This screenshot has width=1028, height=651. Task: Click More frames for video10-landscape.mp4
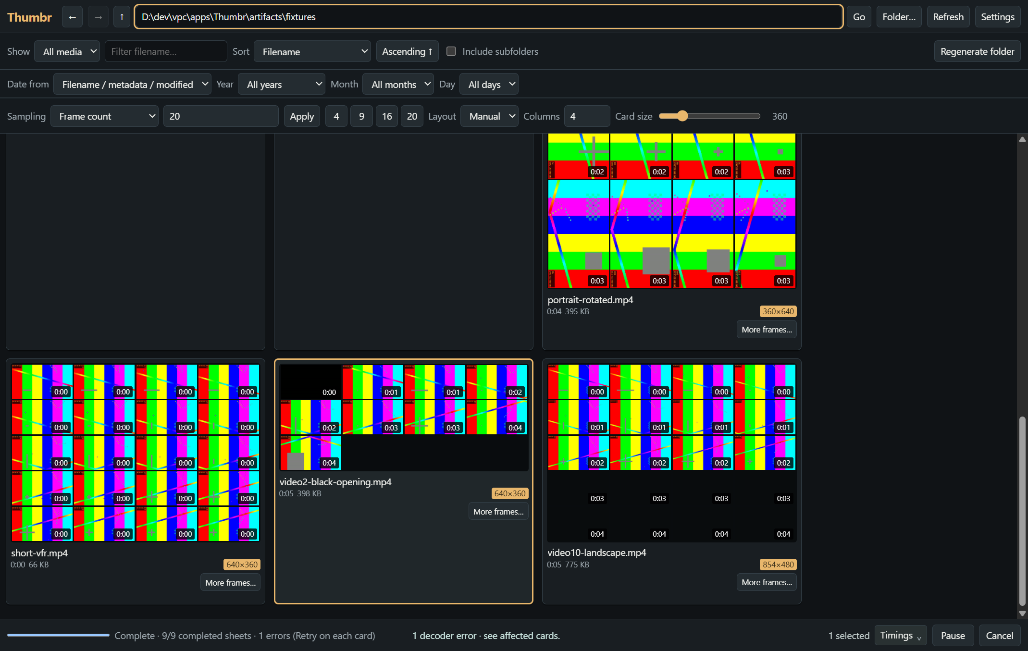coord(767,582)
